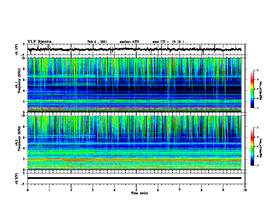Click tick label "3" on the Time axis
The height and width of the screenshot is (213, 276).
(x=93, y=190)
